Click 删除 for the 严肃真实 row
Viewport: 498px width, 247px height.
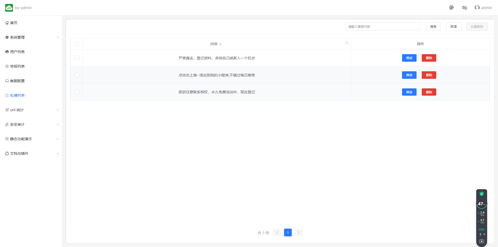429,58
